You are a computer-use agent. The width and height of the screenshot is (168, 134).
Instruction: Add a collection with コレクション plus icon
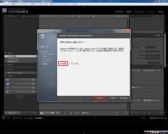(36, 69)
